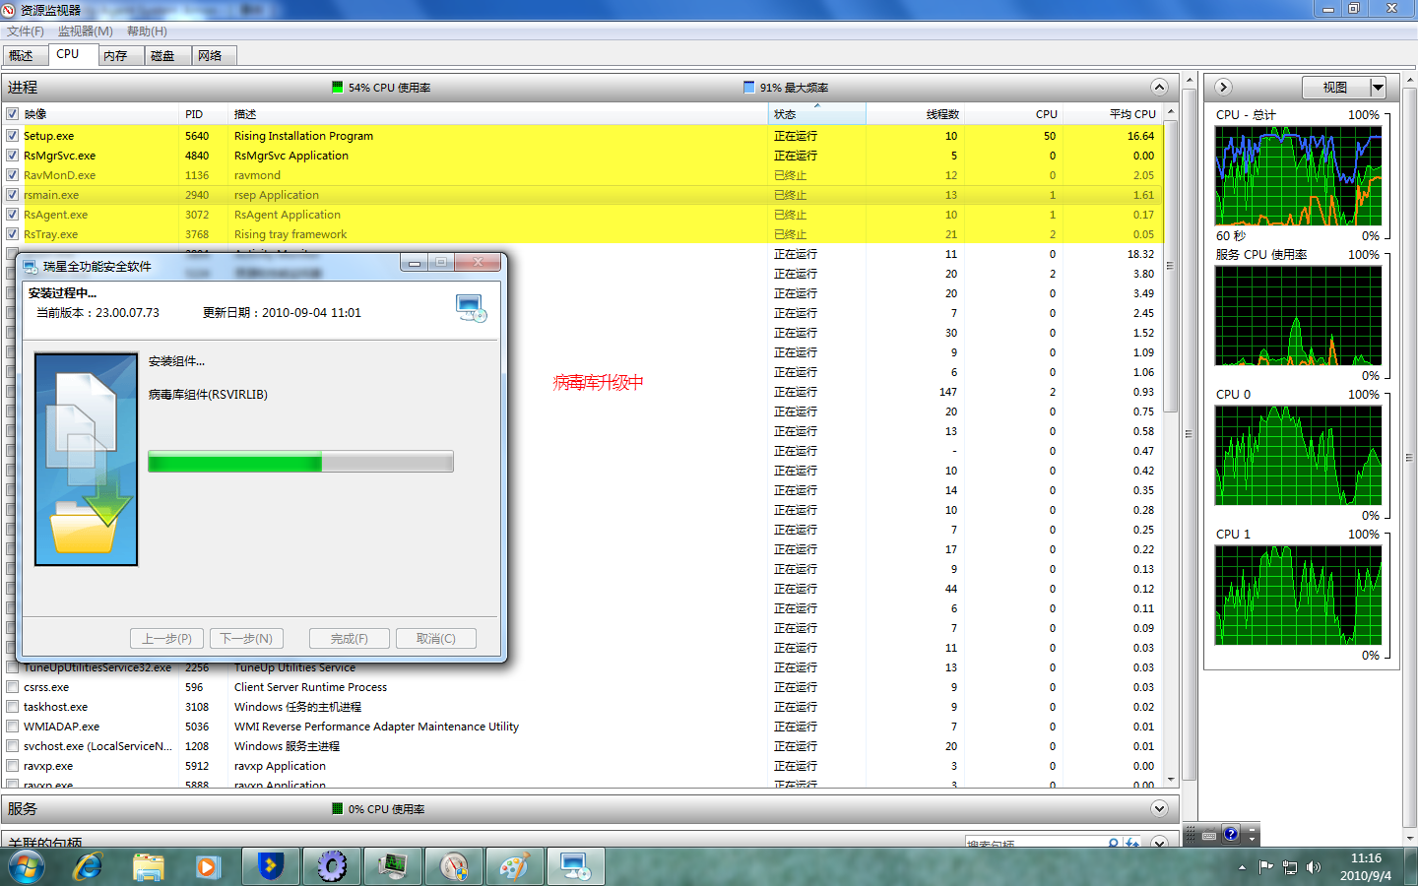
Task: Open the 文件(F) menu
Action: 26,32
